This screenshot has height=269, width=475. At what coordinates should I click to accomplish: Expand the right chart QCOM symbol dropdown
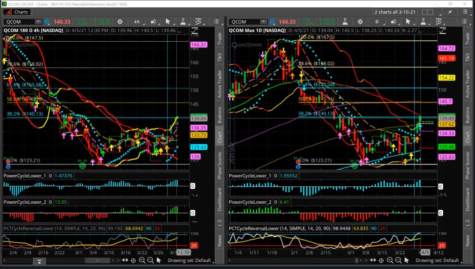[x=263, y=22]
